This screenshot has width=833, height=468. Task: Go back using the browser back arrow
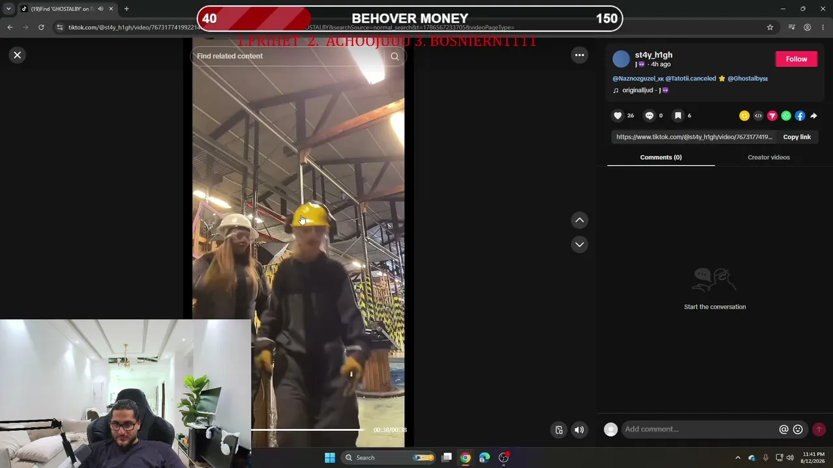(10, 27)
